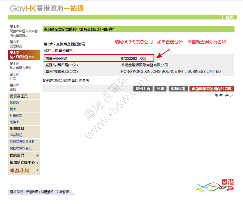Click the Hong Kong dragon brand logo
The width and height of the screenshot is (243, 204).
coord(215,185)
